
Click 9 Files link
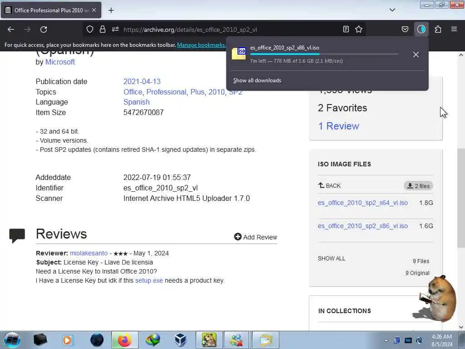421,261
